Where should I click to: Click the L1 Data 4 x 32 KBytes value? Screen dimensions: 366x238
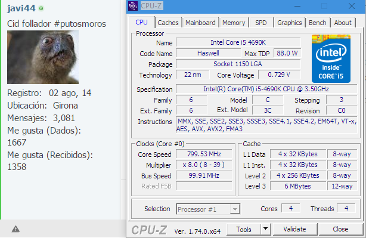(x=298, y=154)
